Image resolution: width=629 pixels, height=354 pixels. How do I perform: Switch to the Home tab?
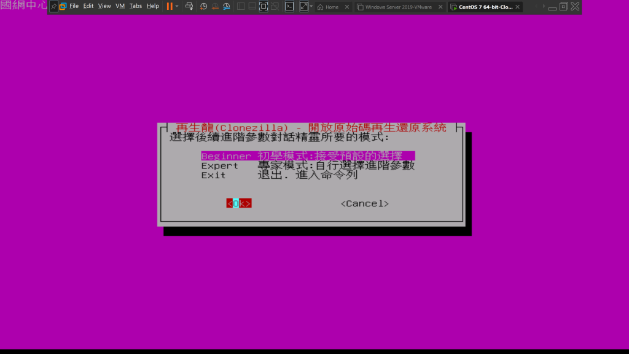[x=332, y=7]
